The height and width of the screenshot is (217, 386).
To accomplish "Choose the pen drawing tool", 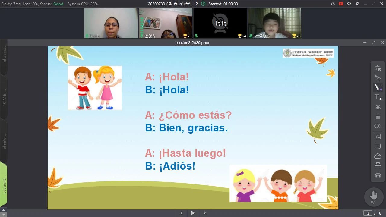I will point(377,87).
